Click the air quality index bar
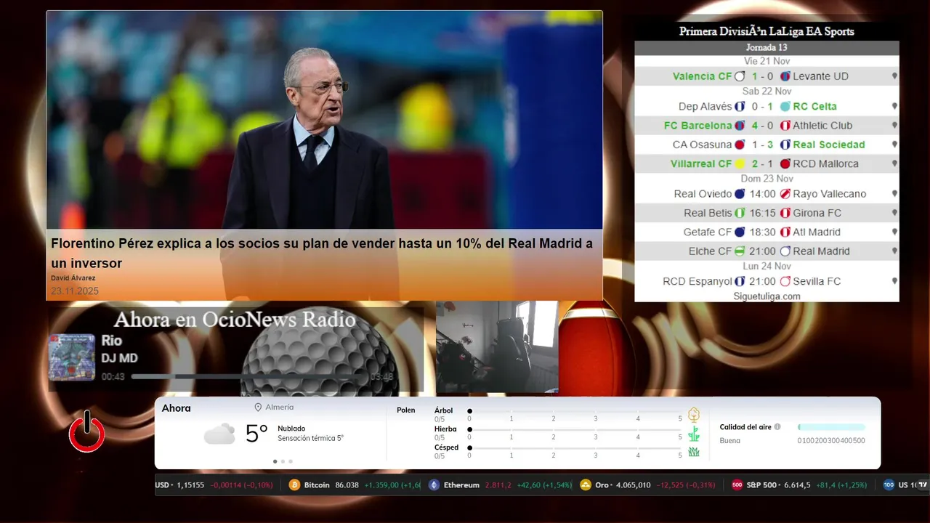The width and height of the screenshot is (930, 523). click(831, 427)
